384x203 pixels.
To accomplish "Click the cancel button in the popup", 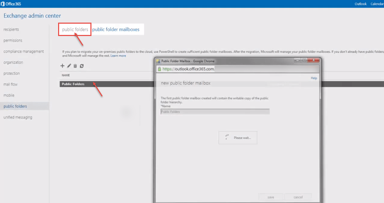I will 298,197.
